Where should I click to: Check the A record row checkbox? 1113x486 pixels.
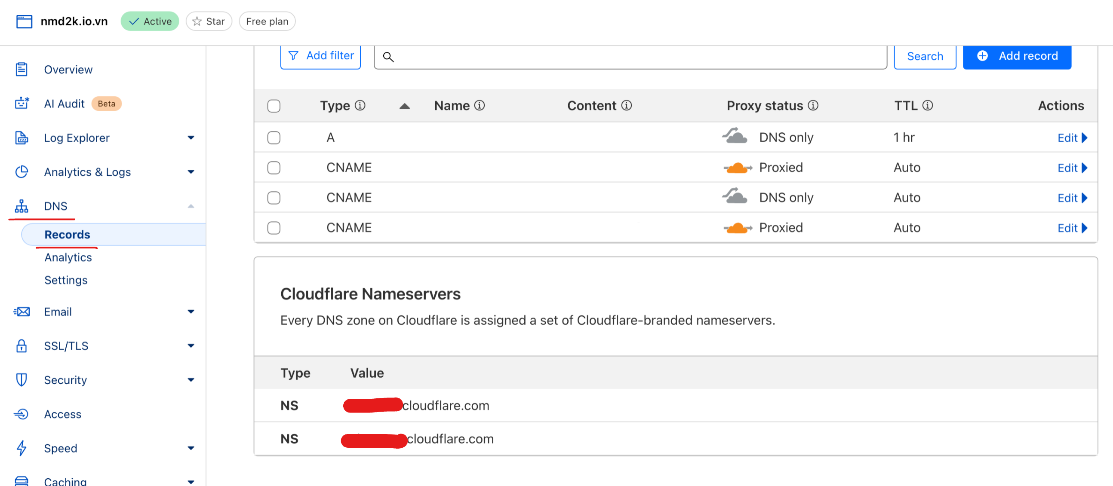[274, 138]
